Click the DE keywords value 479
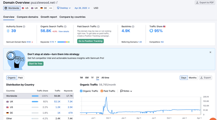This screenshot has width=217, height=120. click(71, 113)
